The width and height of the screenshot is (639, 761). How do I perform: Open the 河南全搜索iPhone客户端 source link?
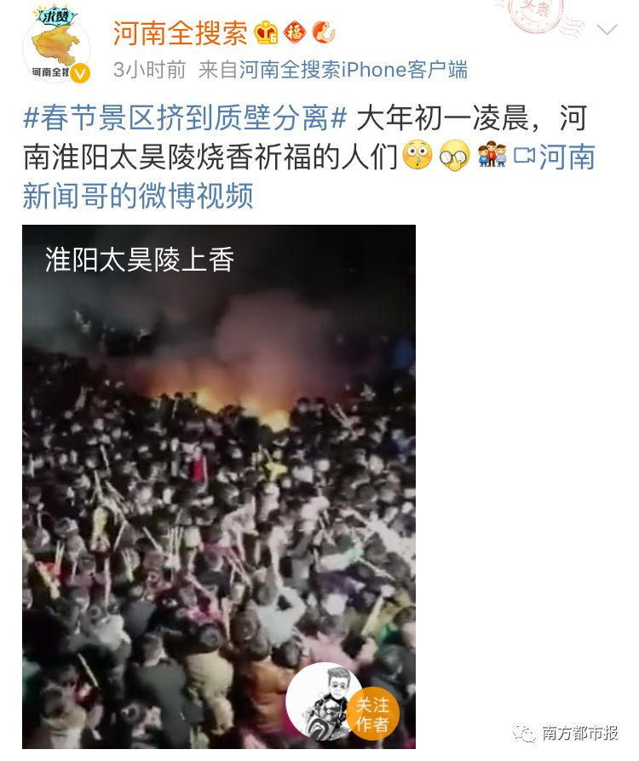pyautogui.click(x=354, y=70)
